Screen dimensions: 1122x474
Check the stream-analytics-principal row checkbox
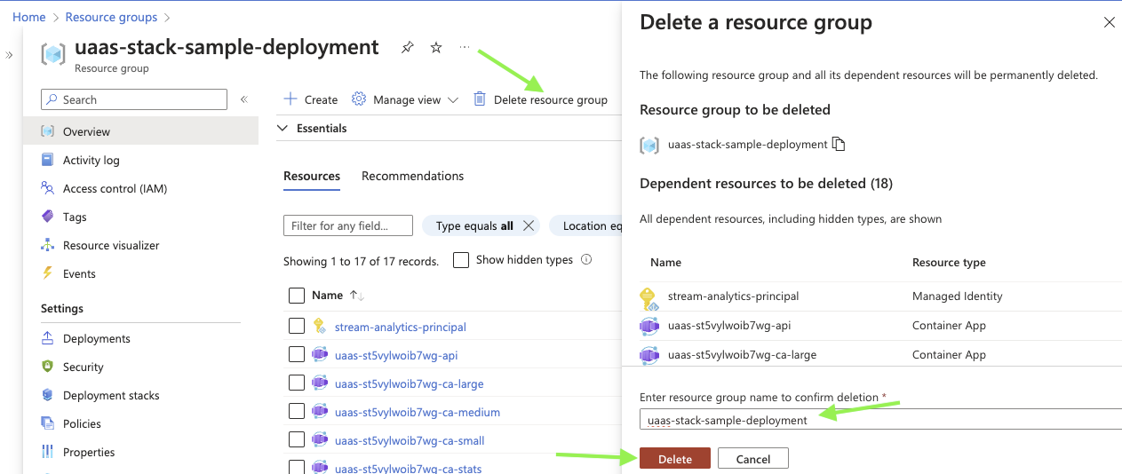click(297, 327)
